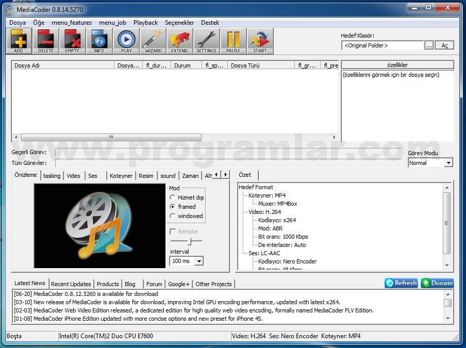
Task: Open the Seçenekler menu
Action: click(x=179, y=23)
